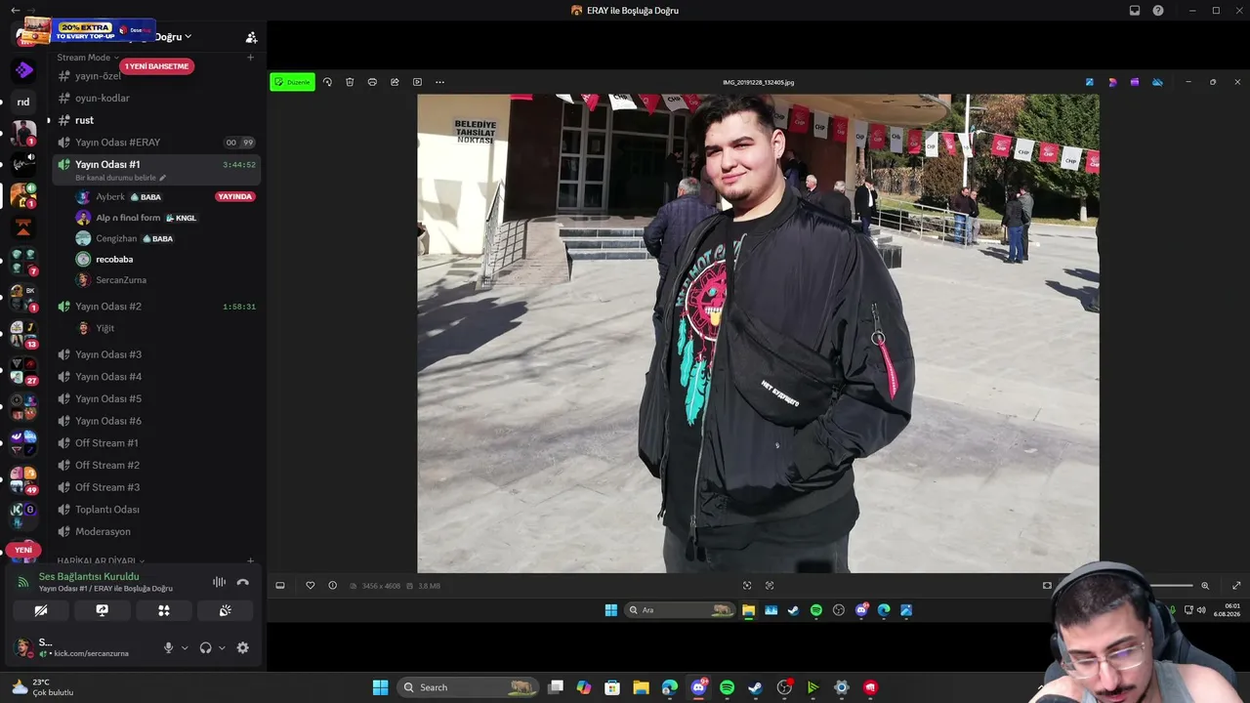Share the photo from the Photos toolbar
The height and width of the screenshot is (703, 1250).
coord(395,82)
